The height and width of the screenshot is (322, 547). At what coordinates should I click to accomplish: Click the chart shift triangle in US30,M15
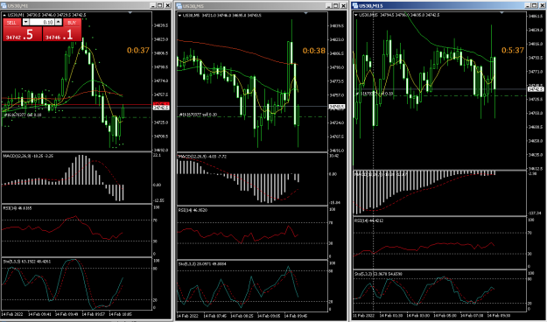[x=502, y=12]
